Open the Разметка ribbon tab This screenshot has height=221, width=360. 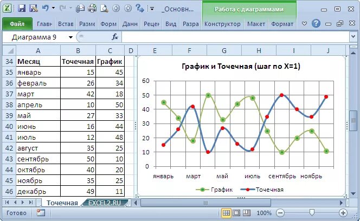click(87, 24)
